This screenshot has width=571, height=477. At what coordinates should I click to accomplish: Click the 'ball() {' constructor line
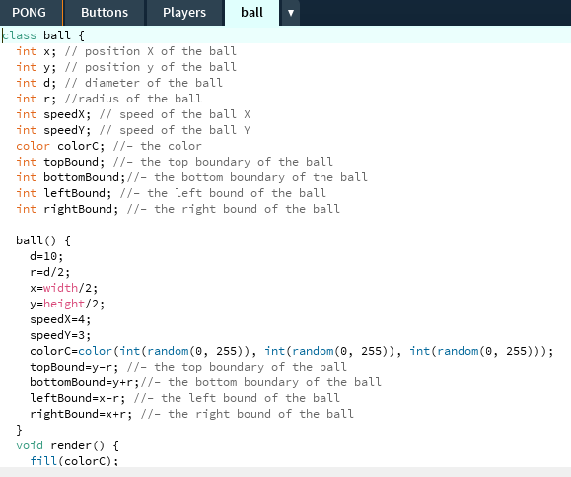[x=43, y=240]
